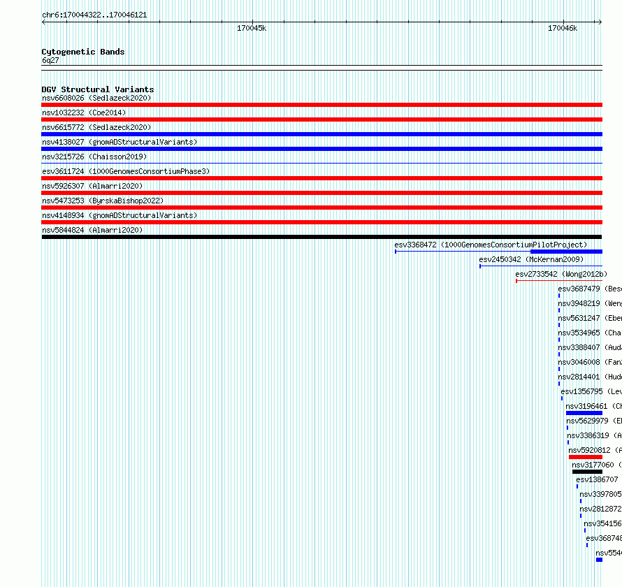This screenshot has height=587, width=622.
Task: Open esv3368472 (1000GenomesConsortiumPilotProject) label
Action: click(491, 245)
